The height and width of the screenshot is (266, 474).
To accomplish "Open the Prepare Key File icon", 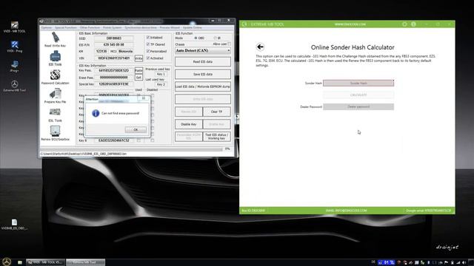I will [x=55, y=95].
